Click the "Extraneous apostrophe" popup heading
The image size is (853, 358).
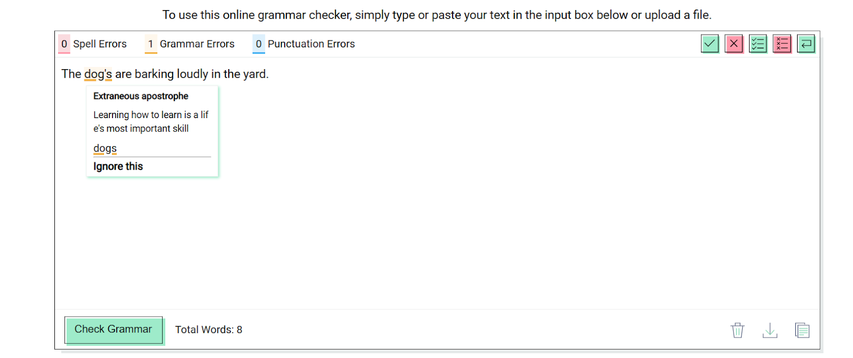point(141,96)
